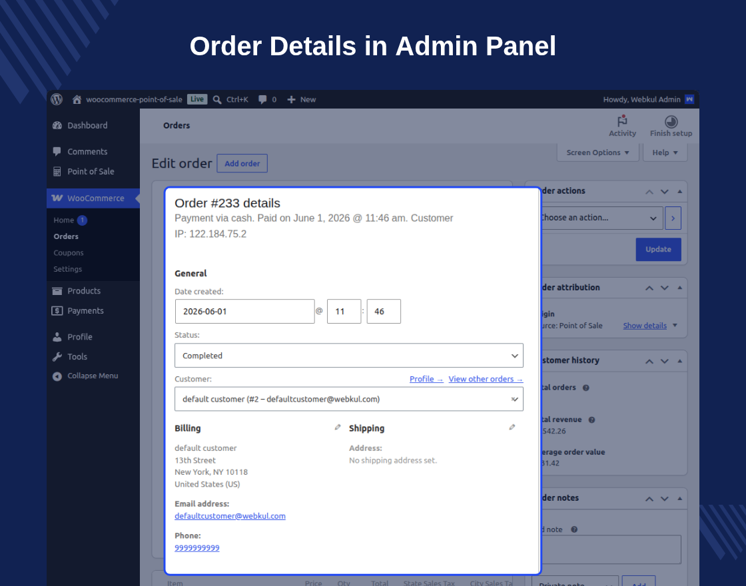The width and height of the screenshot is (746, 586).
Task: Open Activity flag panel
Action: [622, 126]
